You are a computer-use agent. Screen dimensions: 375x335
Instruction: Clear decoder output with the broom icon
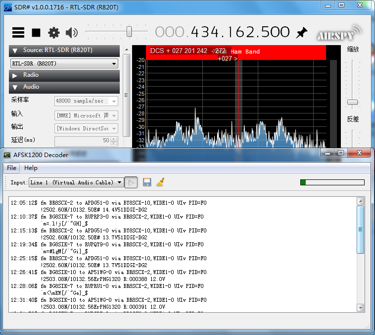click(x=160, y=182)
